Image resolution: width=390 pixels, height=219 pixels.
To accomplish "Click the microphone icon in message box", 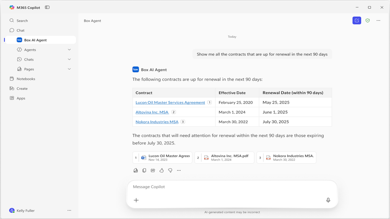I will (x=328, y=200).
